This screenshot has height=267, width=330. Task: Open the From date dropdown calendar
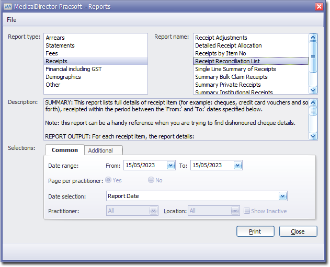(170, 166)
